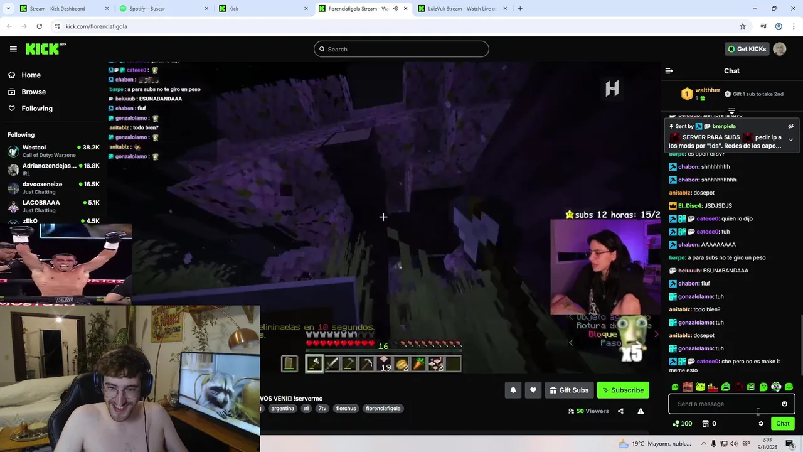Hide the pinned message eye icon
Viewport: 803px width, 452px height.
(790, 126)
